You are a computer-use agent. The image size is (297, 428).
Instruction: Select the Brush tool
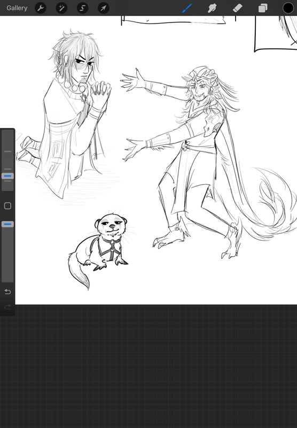[187, 8]
